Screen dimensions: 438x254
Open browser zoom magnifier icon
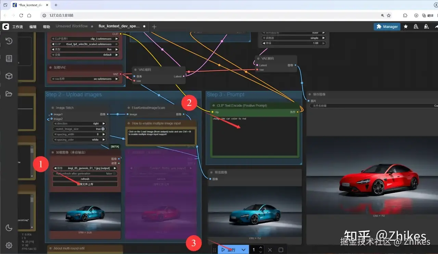click(383, 15)
